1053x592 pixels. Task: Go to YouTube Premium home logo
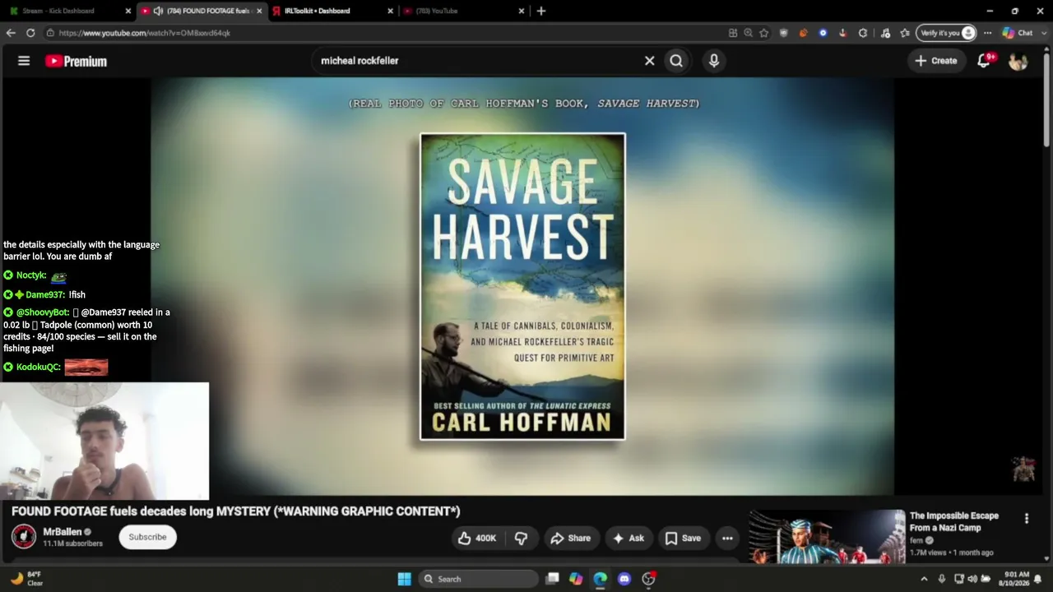pos(76,61)
